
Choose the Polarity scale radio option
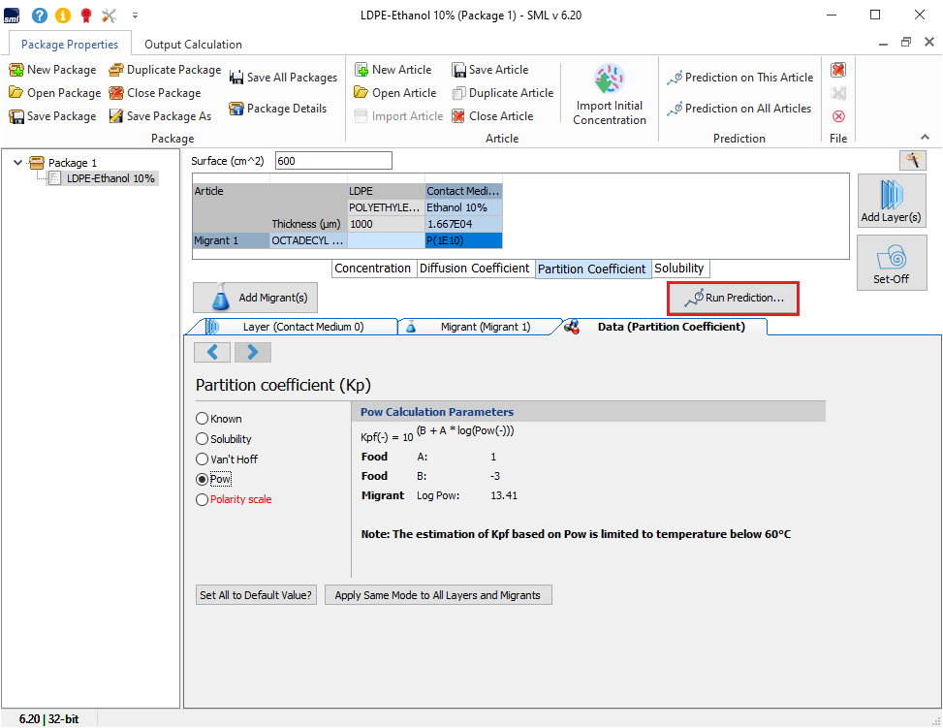(203, 500)
